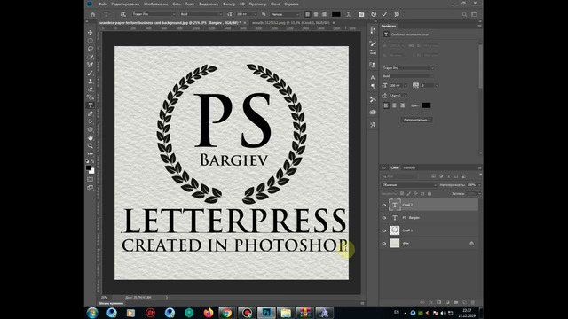Click the right-align text button in options bar
The image size is (568, 319).
point(324,14)
